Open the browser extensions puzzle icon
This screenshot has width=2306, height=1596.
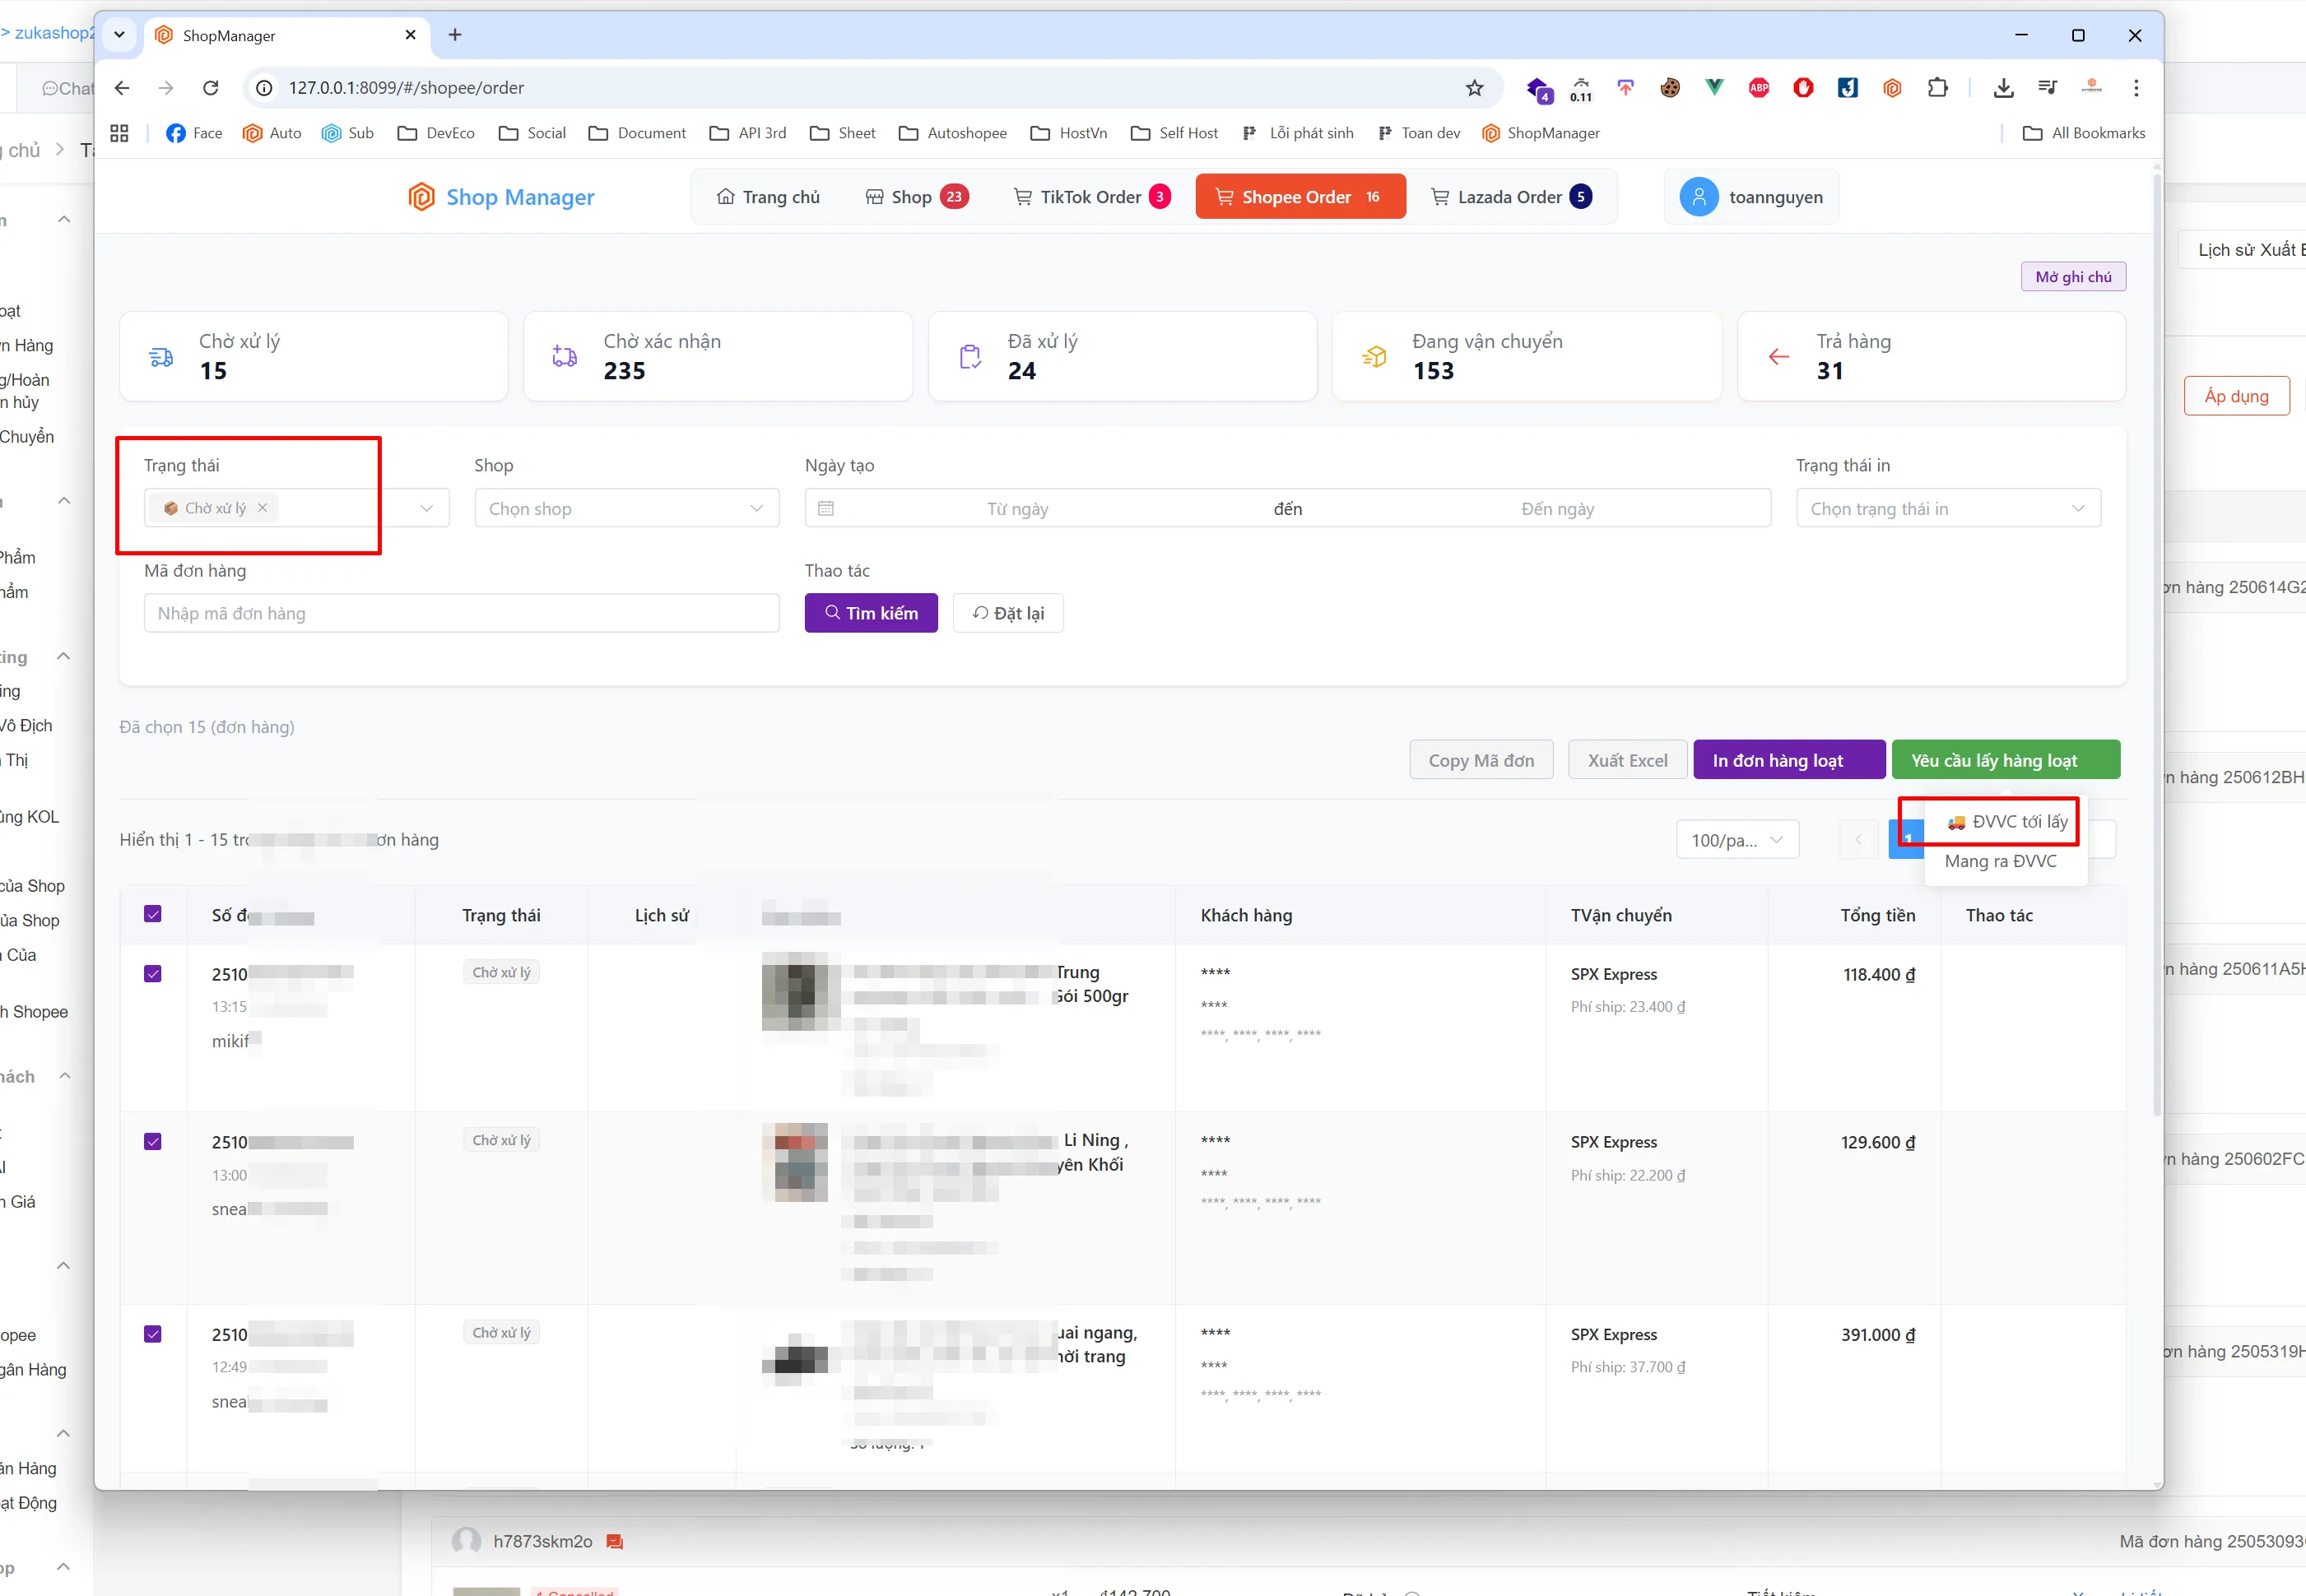pyautogui.click(x=1936, y=88)
